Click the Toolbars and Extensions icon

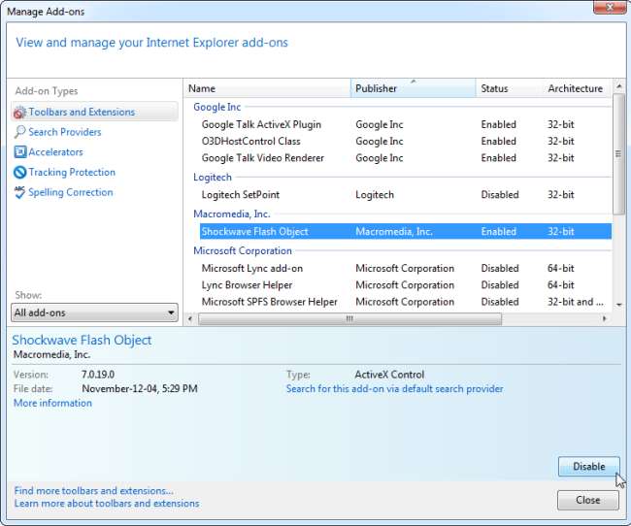pos(19,113)
